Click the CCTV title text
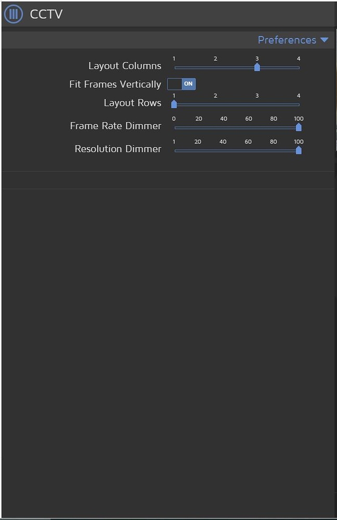 coord(46,14)
